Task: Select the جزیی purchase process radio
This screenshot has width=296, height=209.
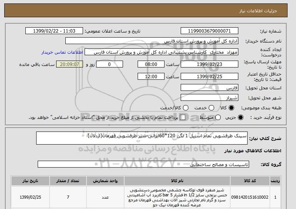Action: pyautogui.click(x=241, y=117)
